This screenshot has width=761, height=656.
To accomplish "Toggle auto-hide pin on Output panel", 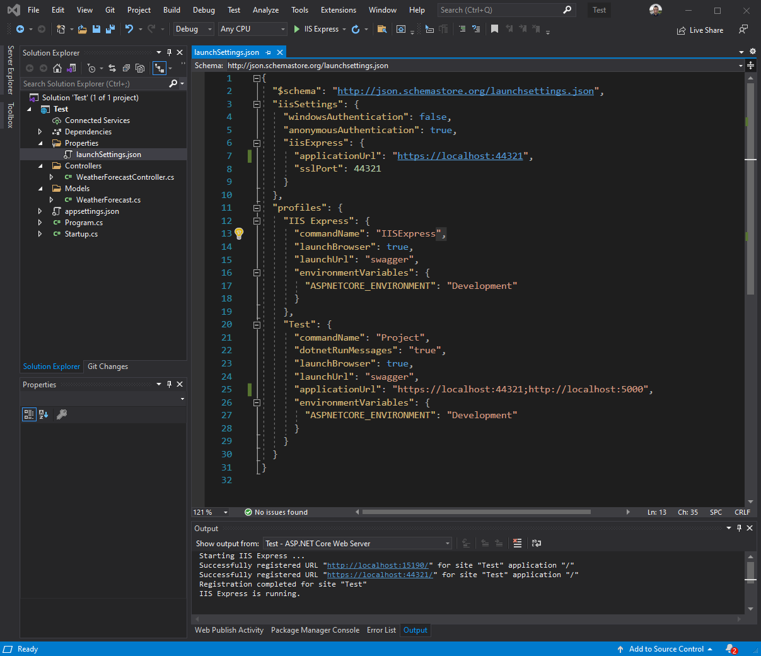I will [739, 528].
